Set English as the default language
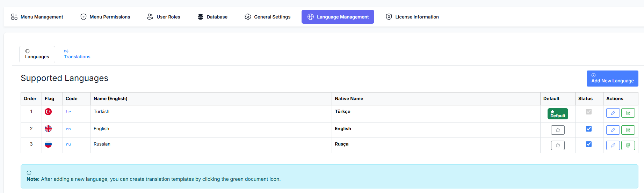Image resolution: width=644 pixels, height=193 pixels. click(558, 130)
